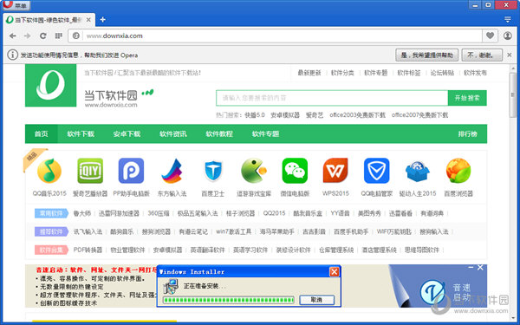Image resolution: width=520 pixels, height=325 pixels.
Task: Click the 开始搜索 search button
Action: tap(467, 98)
